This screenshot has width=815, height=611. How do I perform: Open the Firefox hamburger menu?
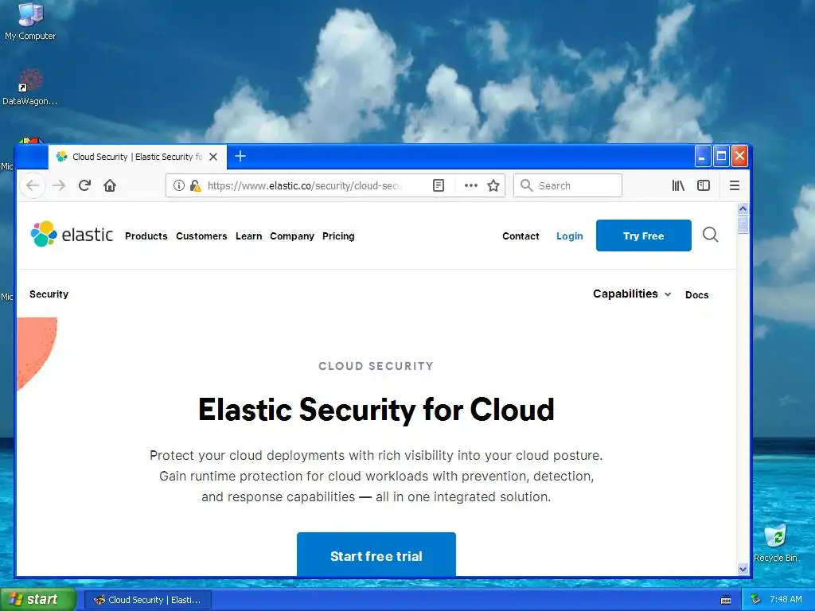point(735,185)
